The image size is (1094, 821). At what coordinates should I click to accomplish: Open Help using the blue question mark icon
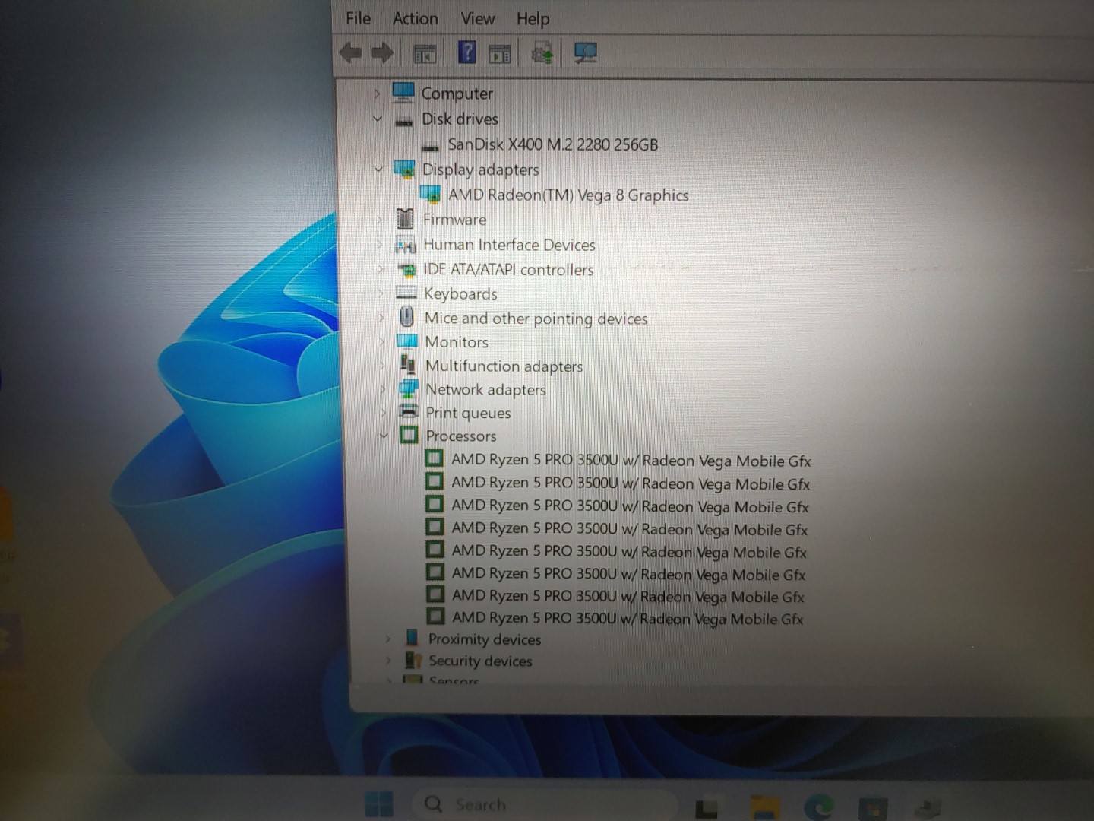point(467,52)
